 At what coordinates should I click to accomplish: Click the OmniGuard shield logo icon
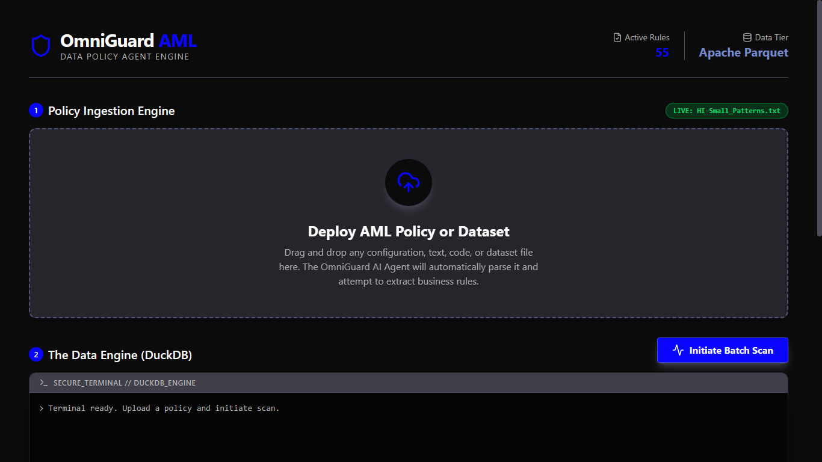[x=41, y=46]
